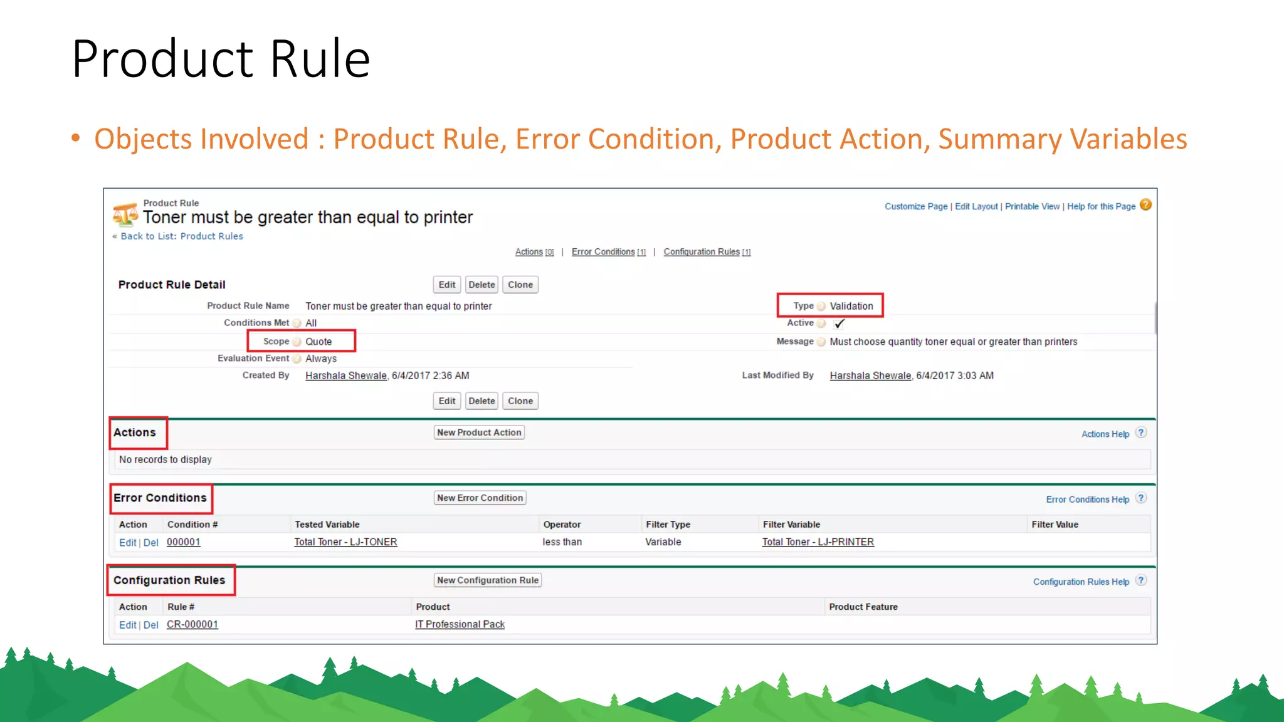
Task: Open Error Conditions Help link
Action: tap(1087, 500)
